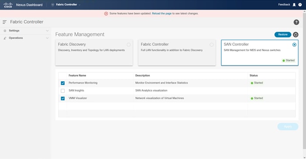Click Network visualization of Virtual Machines text
Viewport: 306px width, 159px height.
[160, 98]
